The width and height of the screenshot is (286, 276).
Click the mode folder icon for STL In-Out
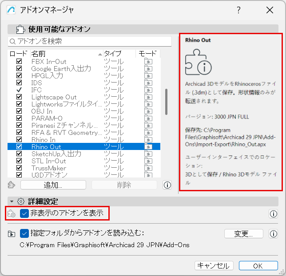148,161
